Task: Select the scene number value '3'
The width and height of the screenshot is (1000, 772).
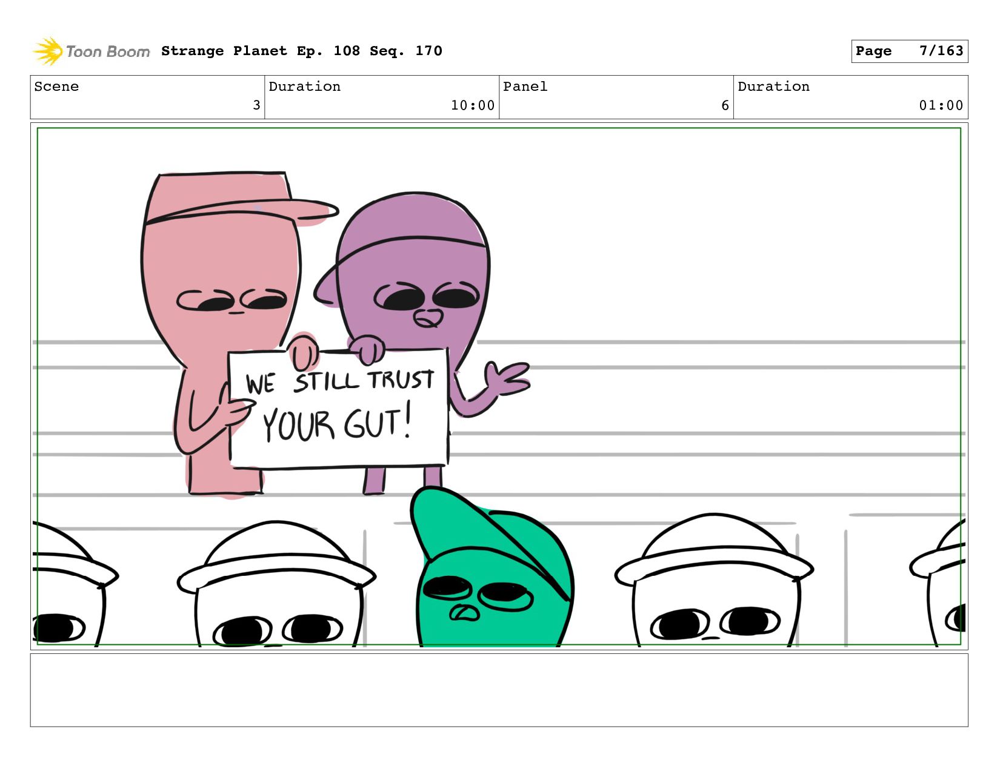Action: click(256, 105)
